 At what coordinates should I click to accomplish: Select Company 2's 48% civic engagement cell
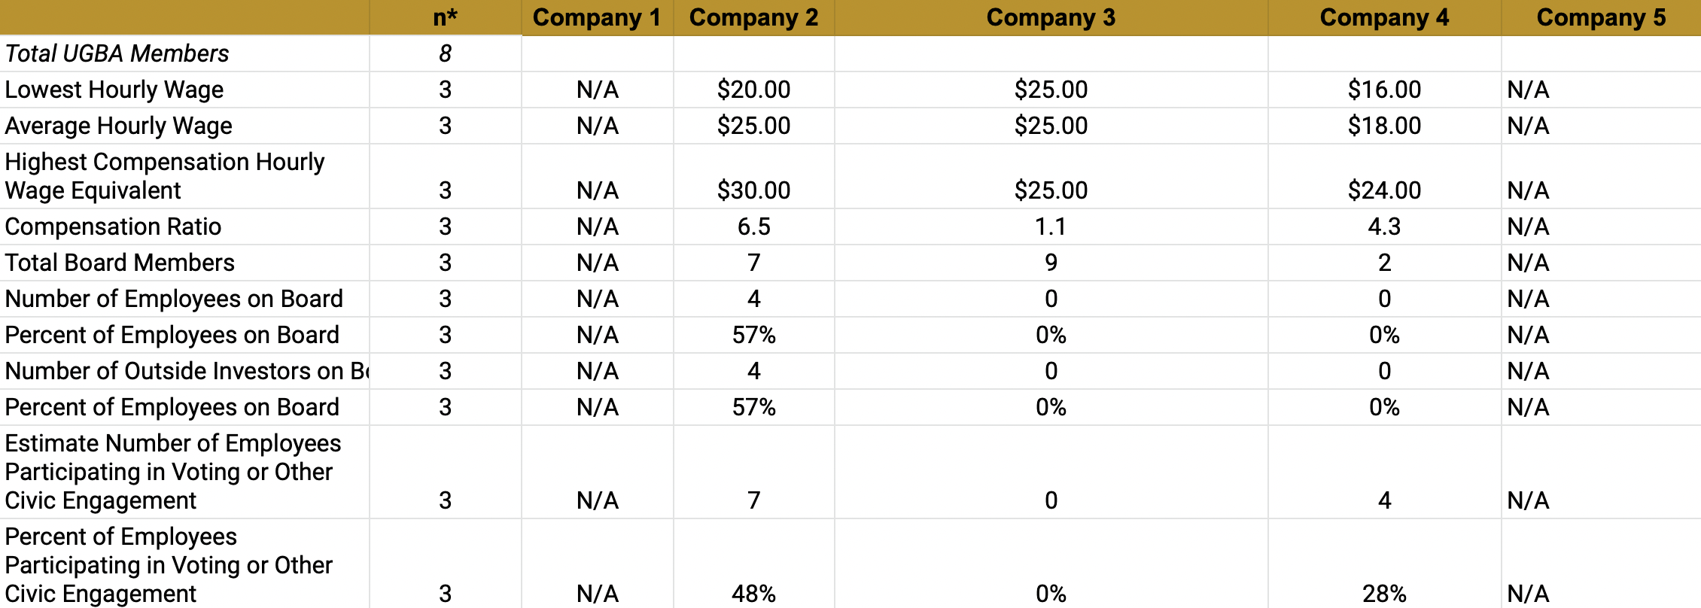pyautogui.click(x=753, y=594)
